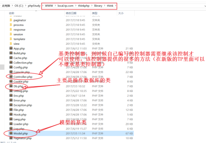Go to WWW folder in breadcrumb

pyautogui.click(x=49, y=6)
